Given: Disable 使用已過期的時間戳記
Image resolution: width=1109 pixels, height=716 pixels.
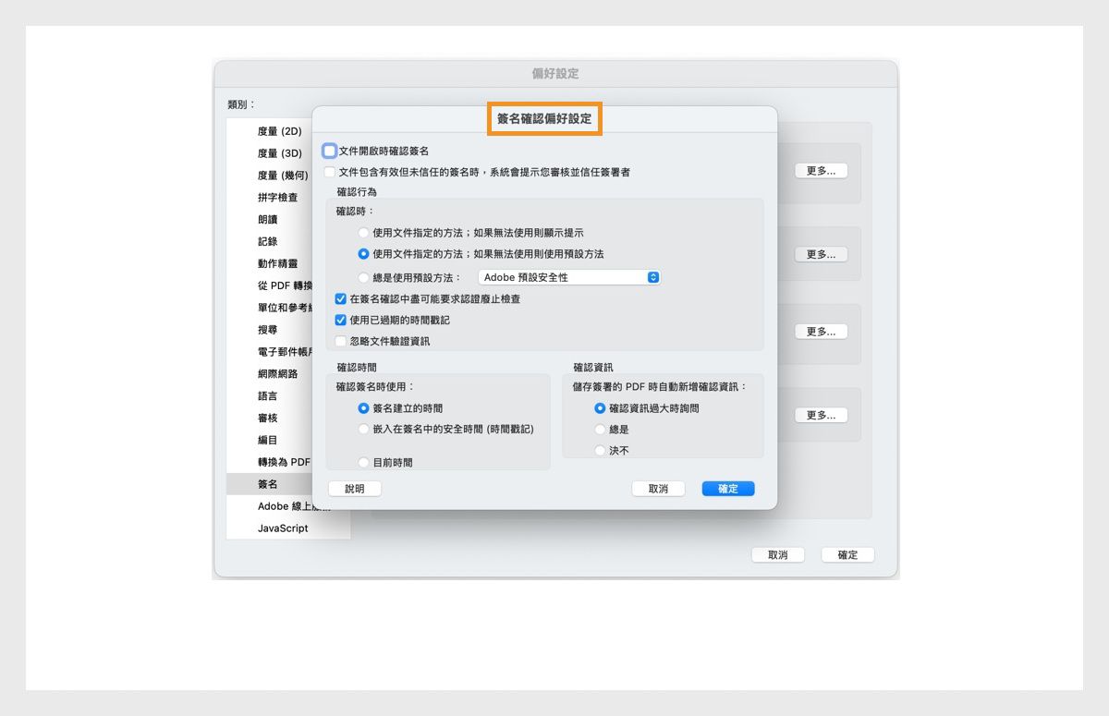Looking at the screenshot, I should [x=342, y=319].
